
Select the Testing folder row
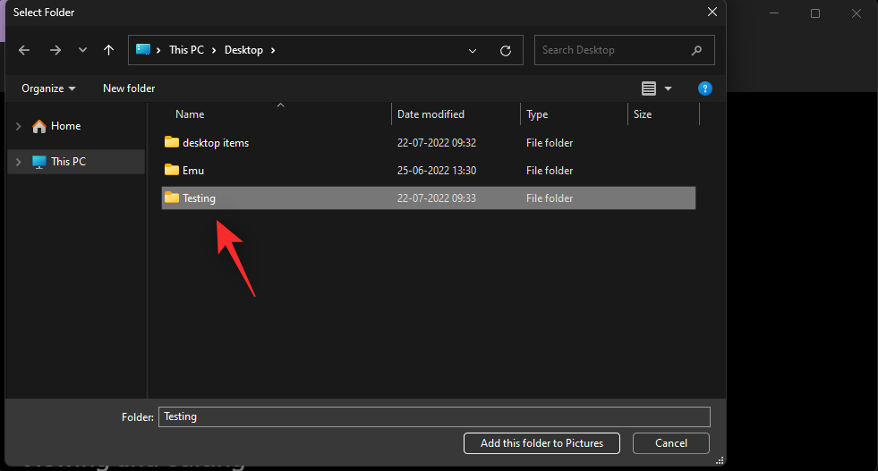click(429, 198)
